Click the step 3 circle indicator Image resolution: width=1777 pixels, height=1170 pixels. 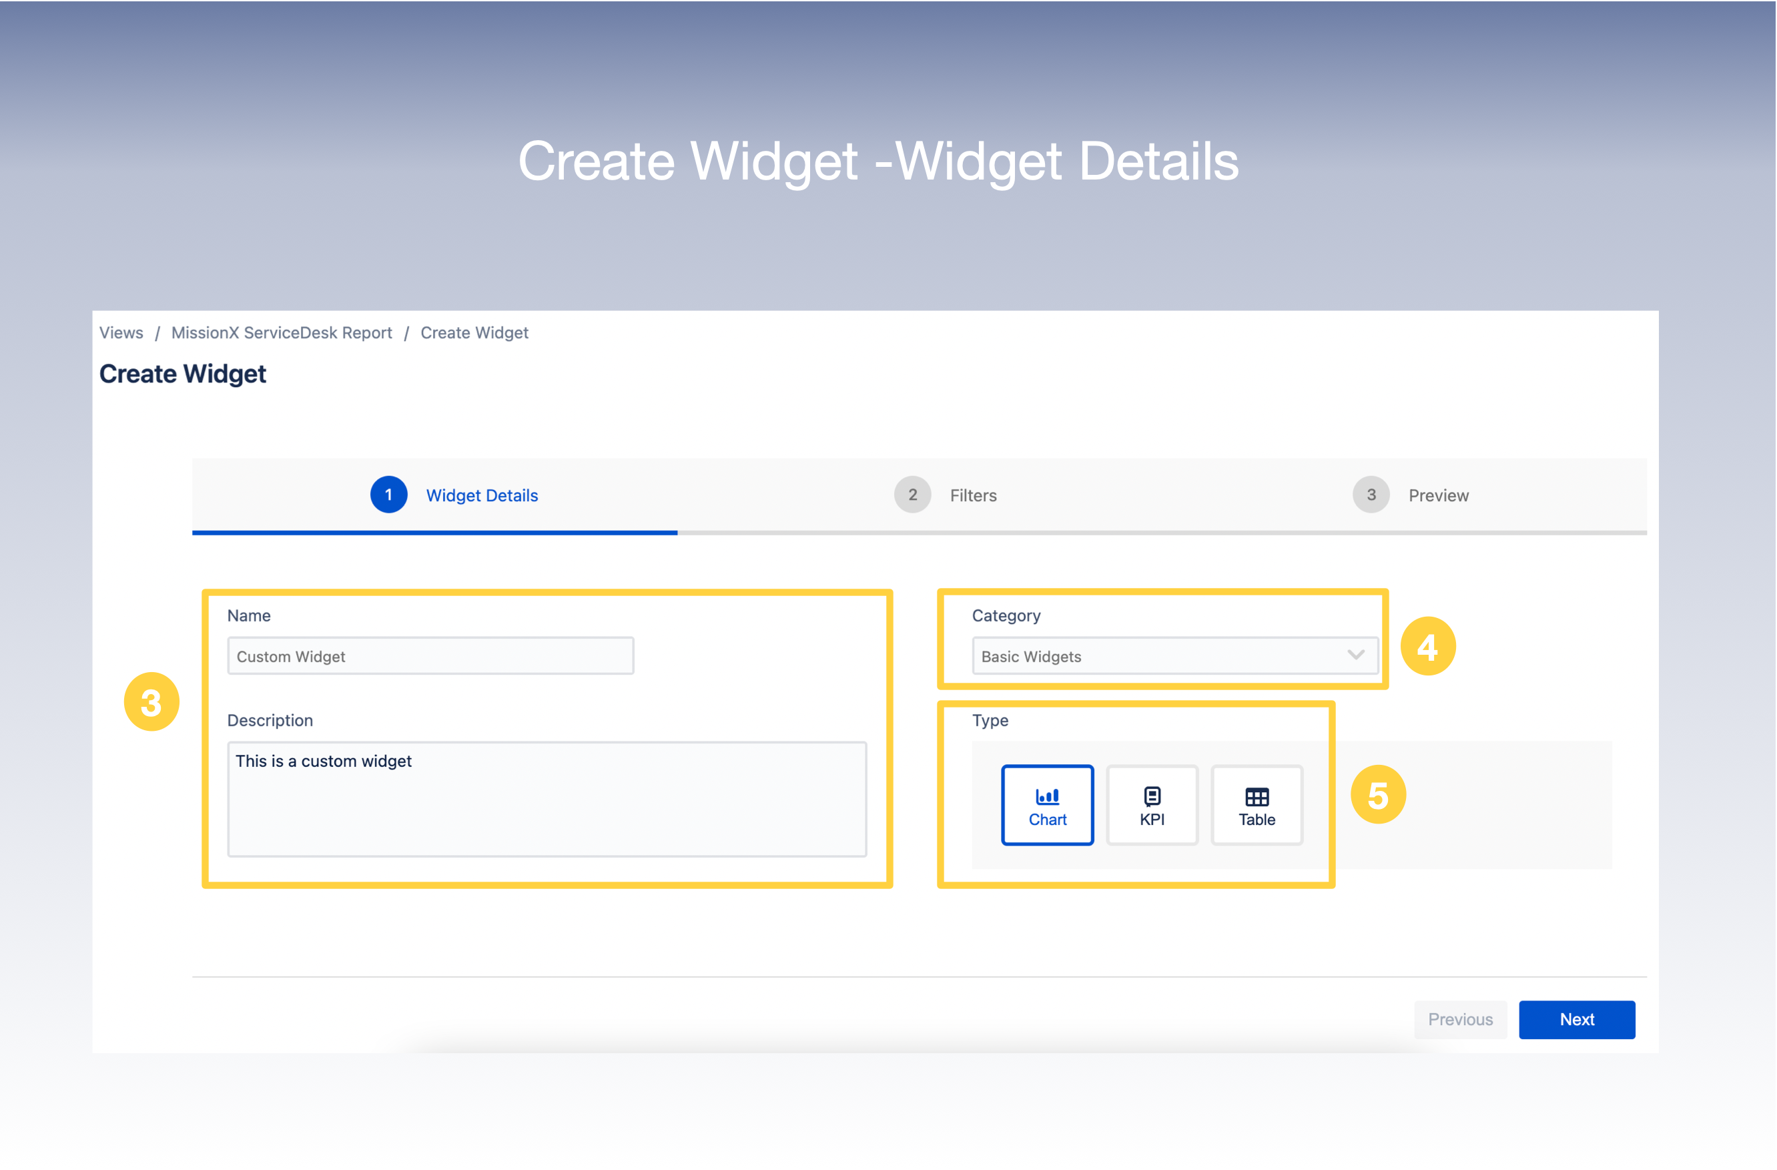1370,495
